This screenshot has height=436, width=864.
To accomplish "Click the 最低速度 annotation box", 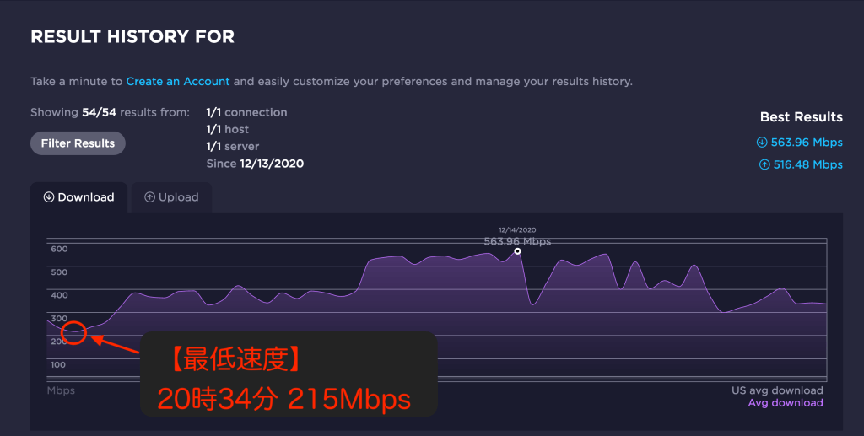I will 288,374.
